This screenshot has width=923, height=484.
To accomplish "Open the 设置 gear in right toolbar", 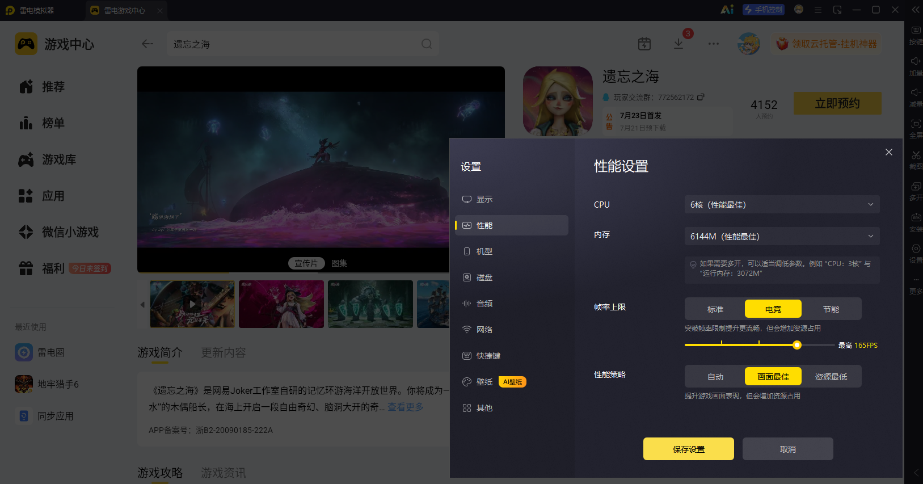I will click(916, 249).
